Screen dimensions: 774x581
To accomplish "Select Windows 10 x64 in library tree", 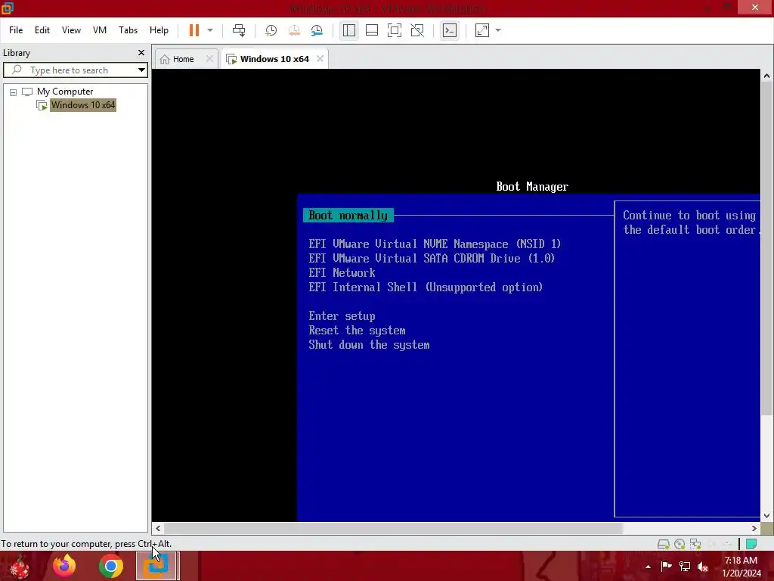I will coord(83,104).
